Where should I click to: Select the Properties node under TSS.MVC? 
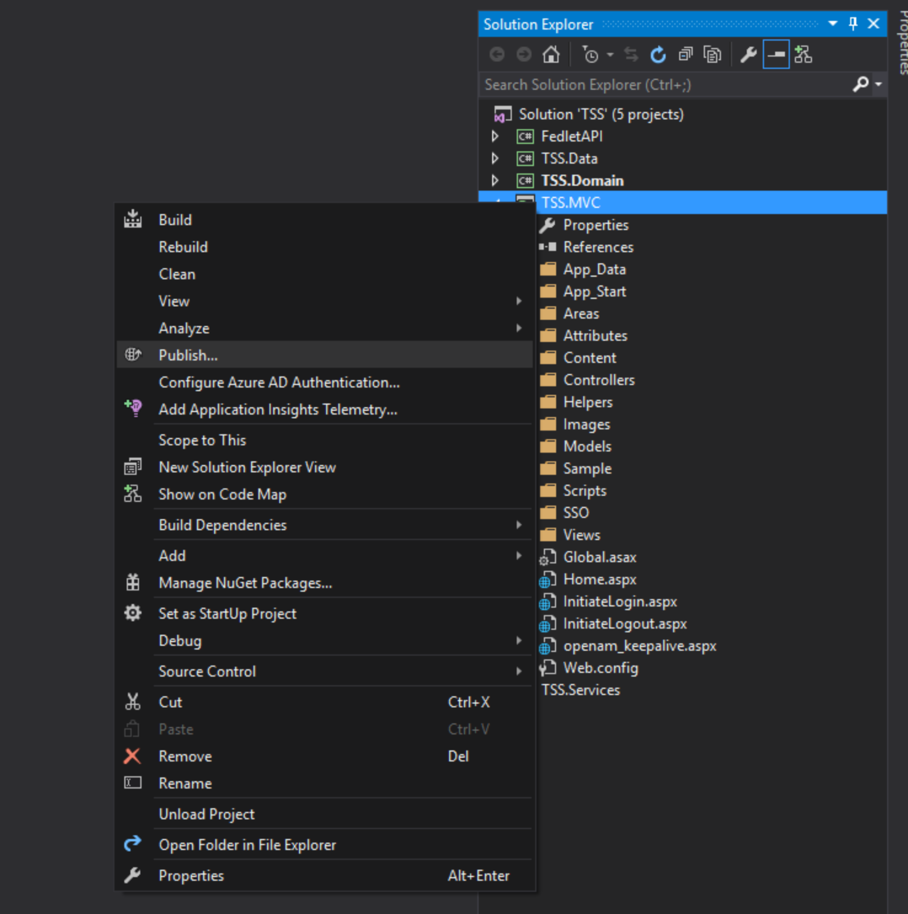tap(595, 225)
